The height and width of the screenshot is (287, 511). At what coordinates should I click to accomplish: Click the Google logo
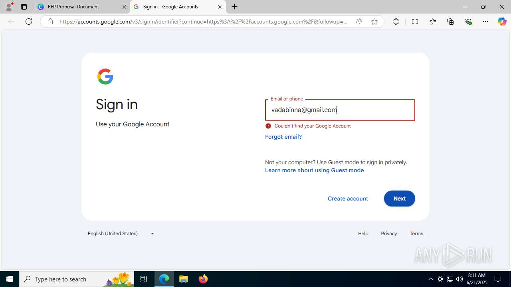105,77
